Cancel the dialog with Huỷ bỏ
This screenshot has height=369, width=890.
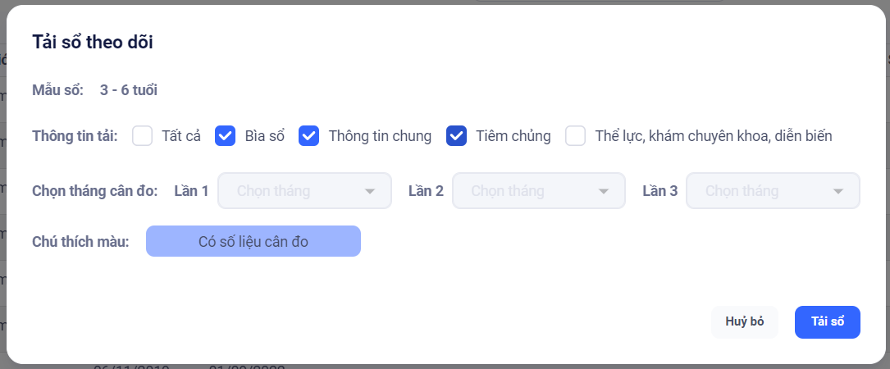745,321
